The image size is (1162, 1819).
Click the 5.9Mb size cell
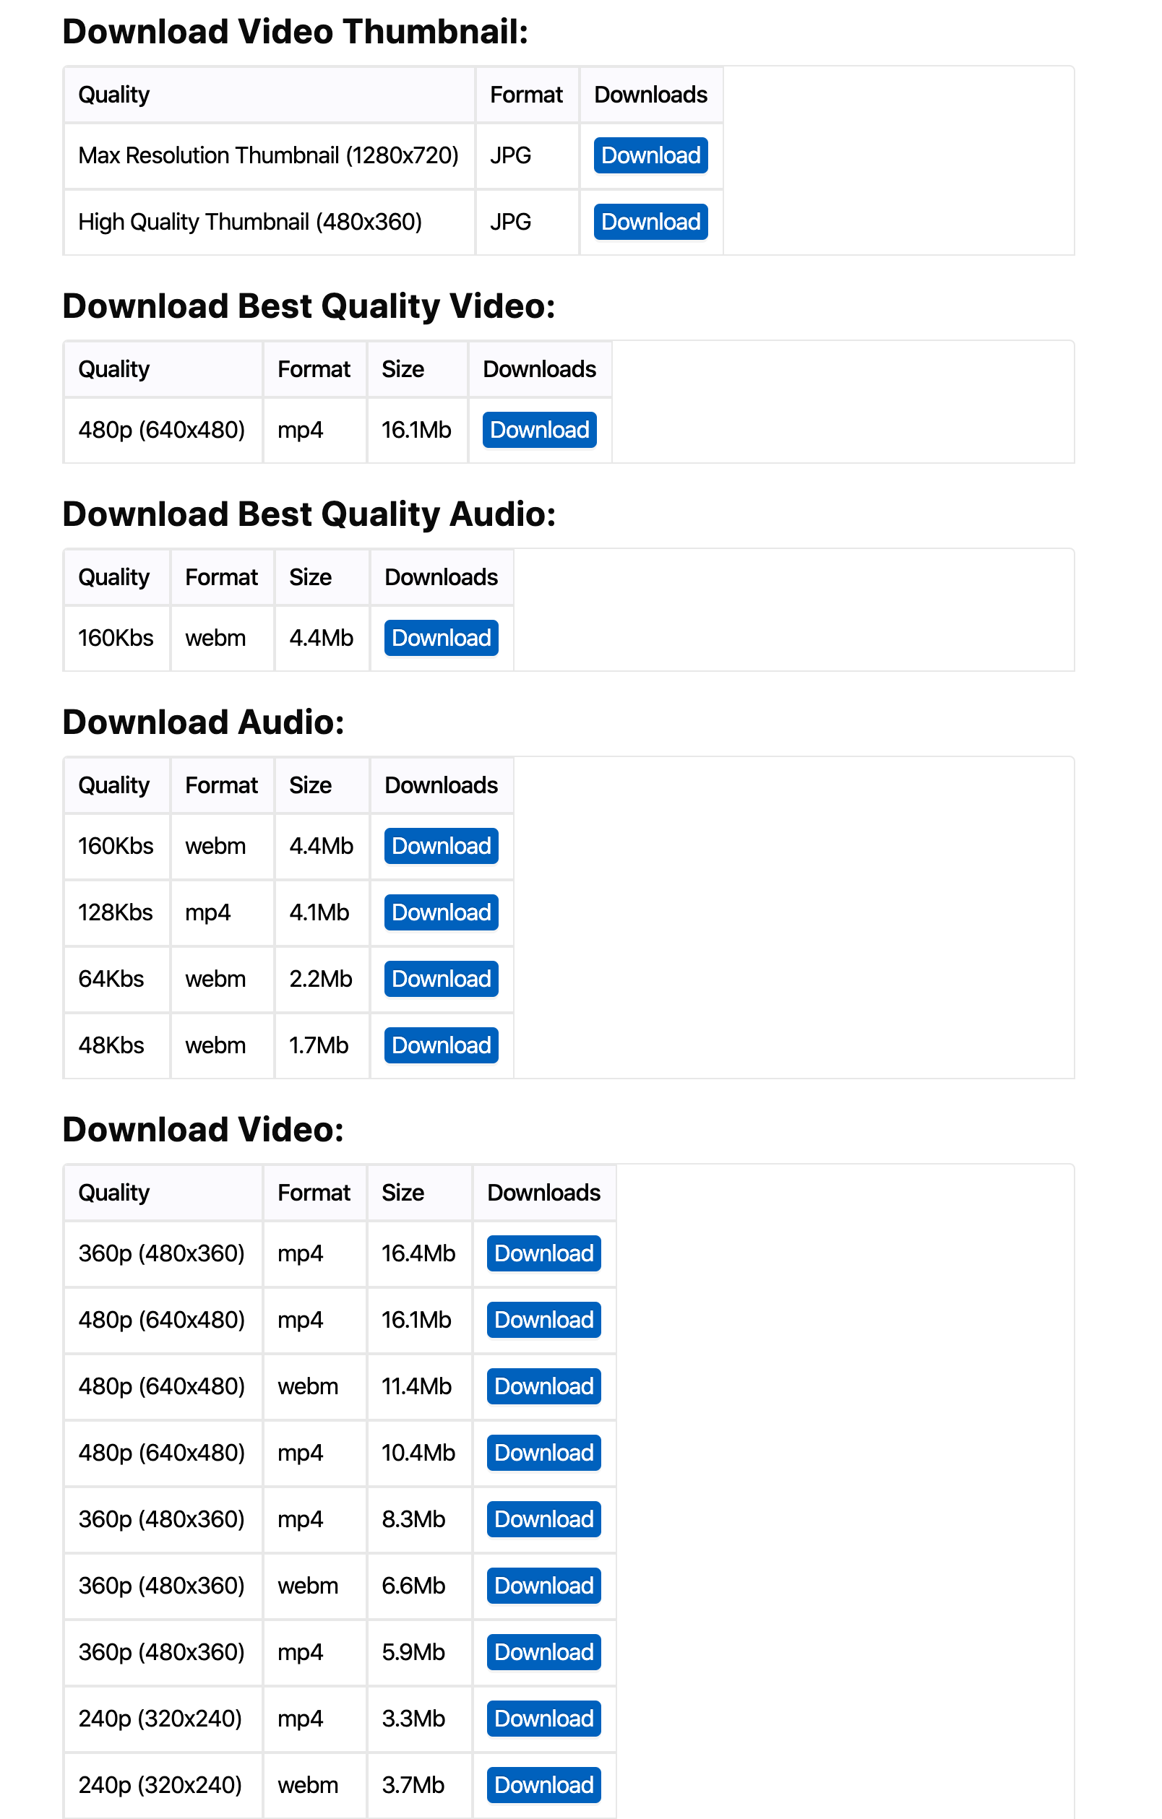(x=419, y=1652)
